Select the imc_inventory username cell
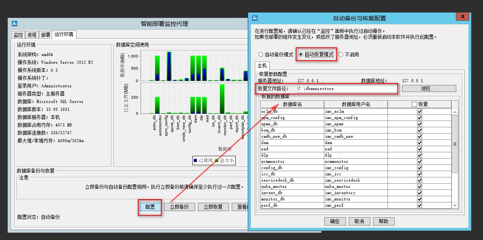 pyautogui.click(x=356, y=193)
